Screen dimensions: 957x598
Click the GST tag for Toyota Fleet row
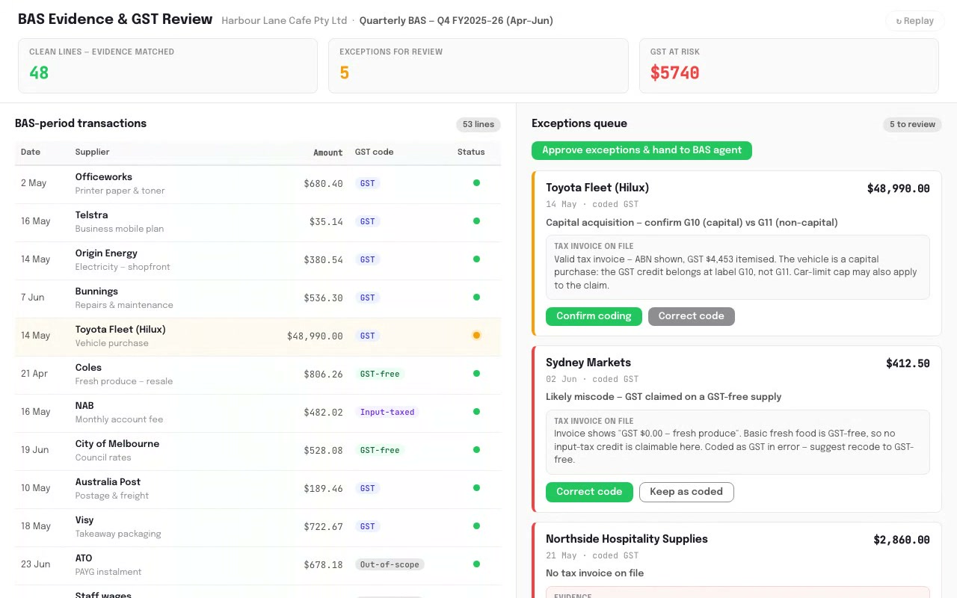tap(367, 336)
